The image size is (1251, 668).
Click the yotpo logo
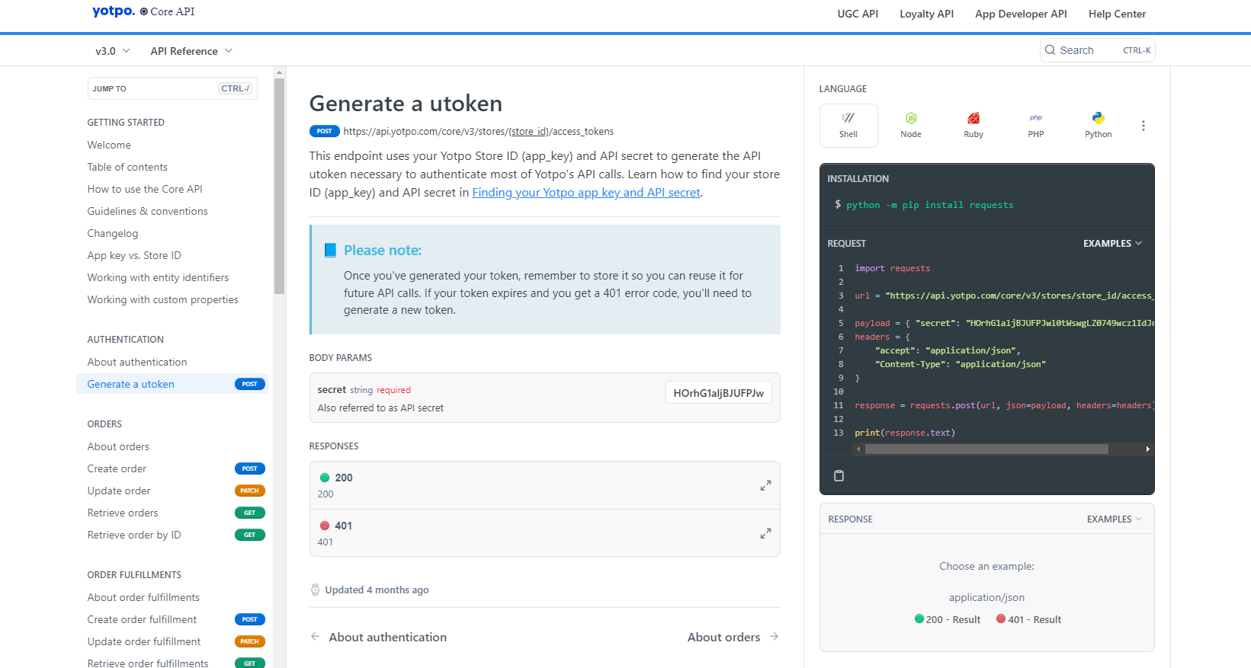click(114, 11)
